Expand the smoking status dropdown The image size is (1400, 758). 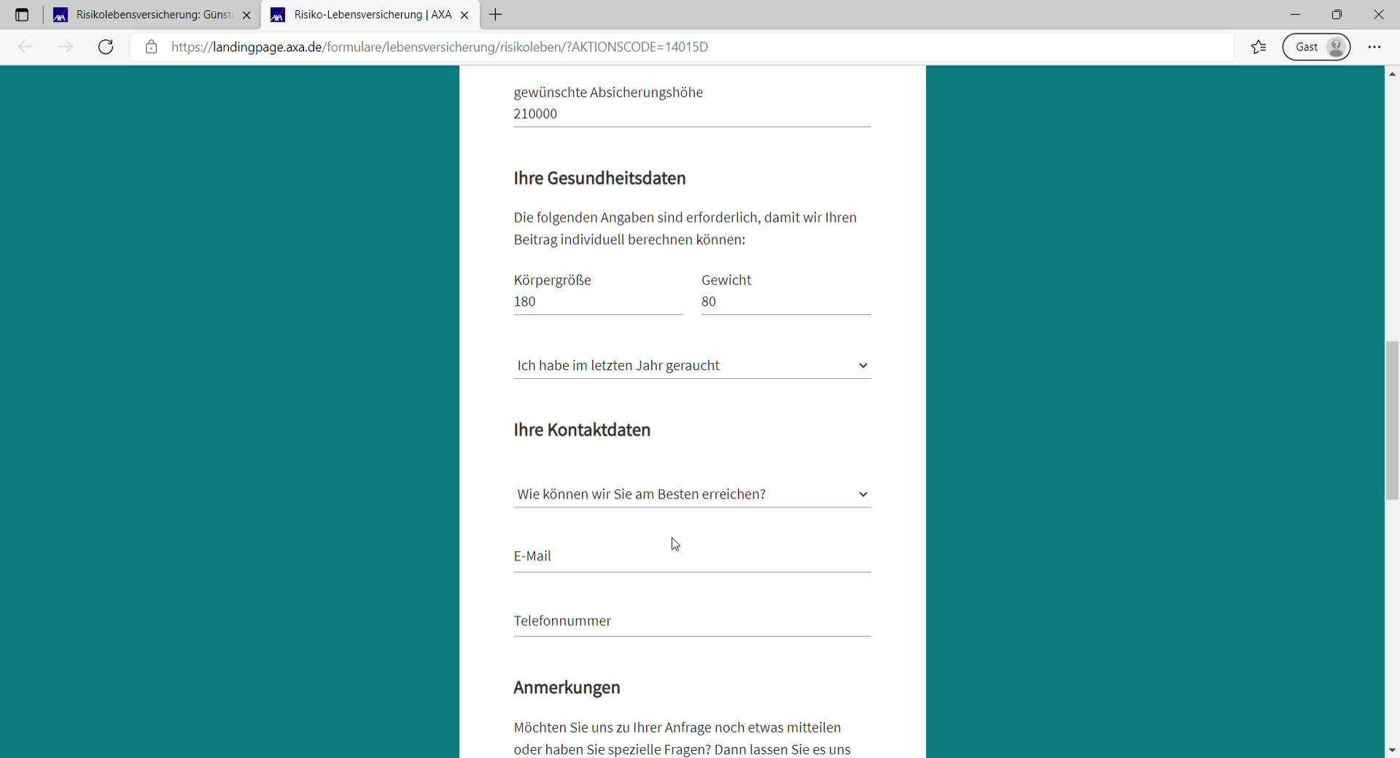pos(691,366)
